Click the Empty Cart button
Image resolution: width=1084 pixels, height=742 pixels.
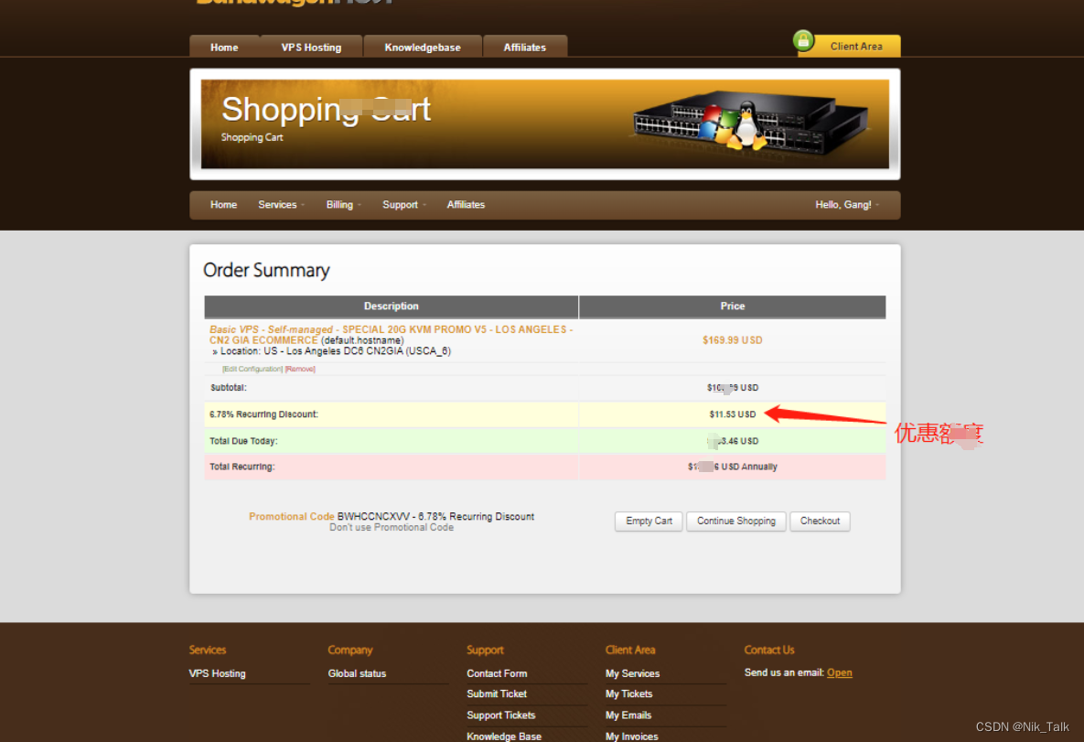coord(649,522)
